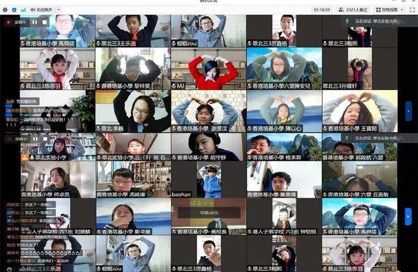Click microphone icon beside 翠北李婉 name
This screenshot has height=272, width=418.
pos(99,128)
